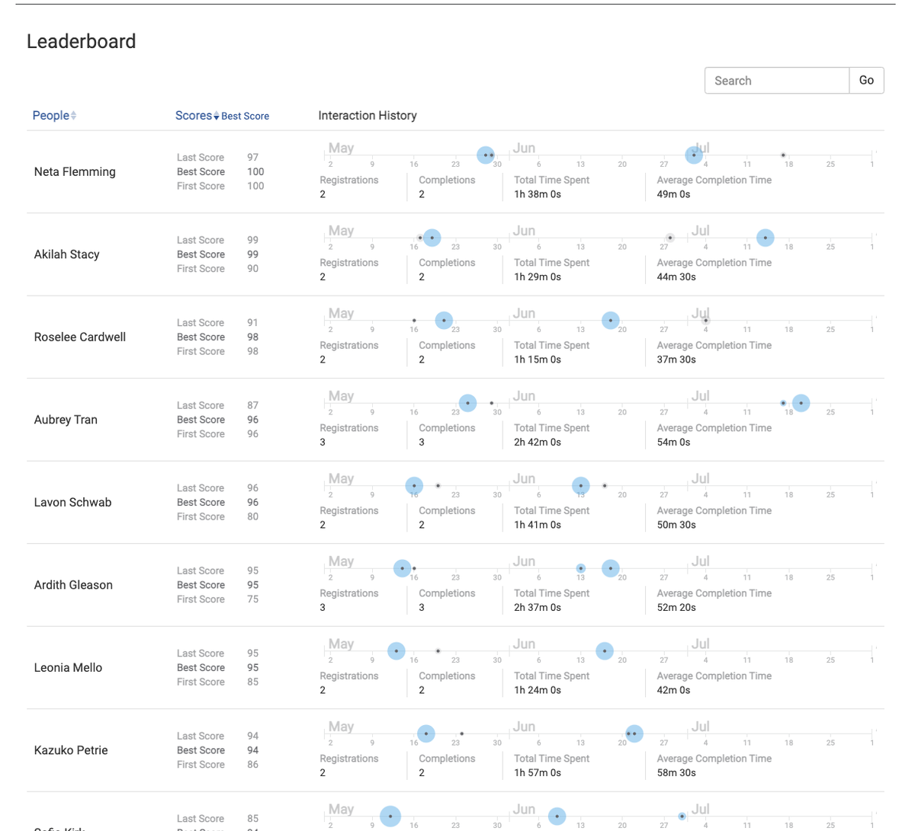Click the Interaction History column header
Image resolution: width=915 pixels, height=831 pixels.
367,115
